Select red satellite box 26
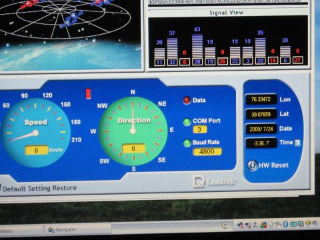 223,61
